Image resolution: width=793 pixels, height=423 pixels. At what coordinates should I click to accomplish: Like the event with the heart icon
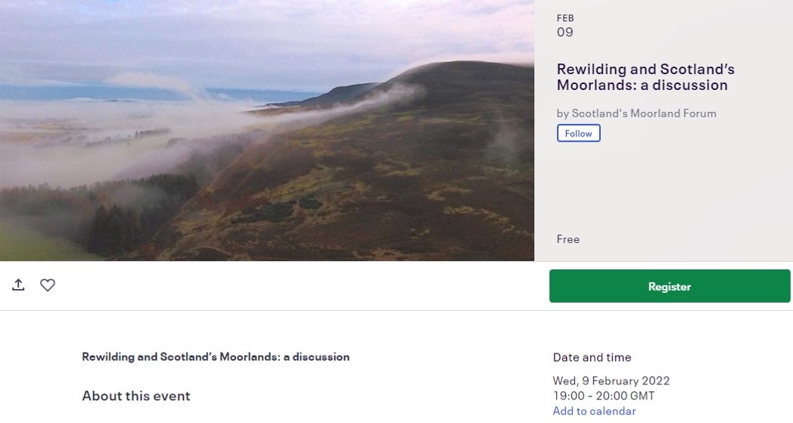[48, 285]
